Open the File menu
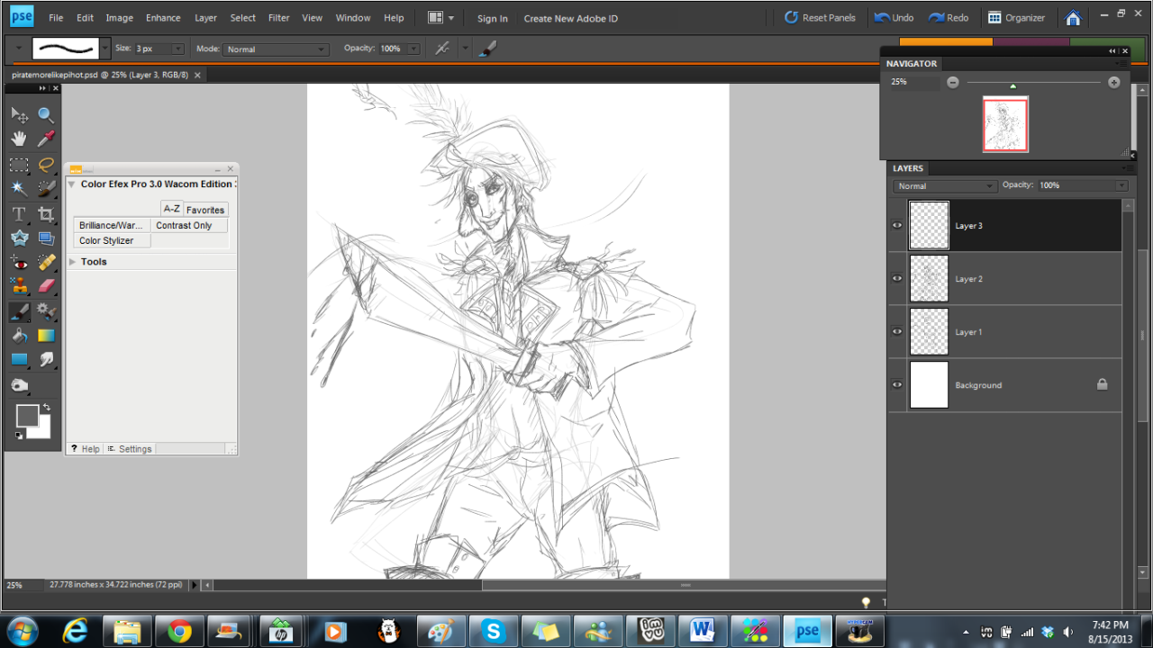Viewport: 1153px width, 648px height. (56, 18)
